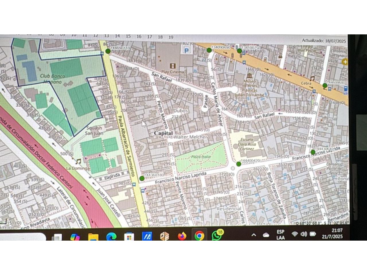Click the 'Pasaje' label on the cul-de-sac

(206, 101)
